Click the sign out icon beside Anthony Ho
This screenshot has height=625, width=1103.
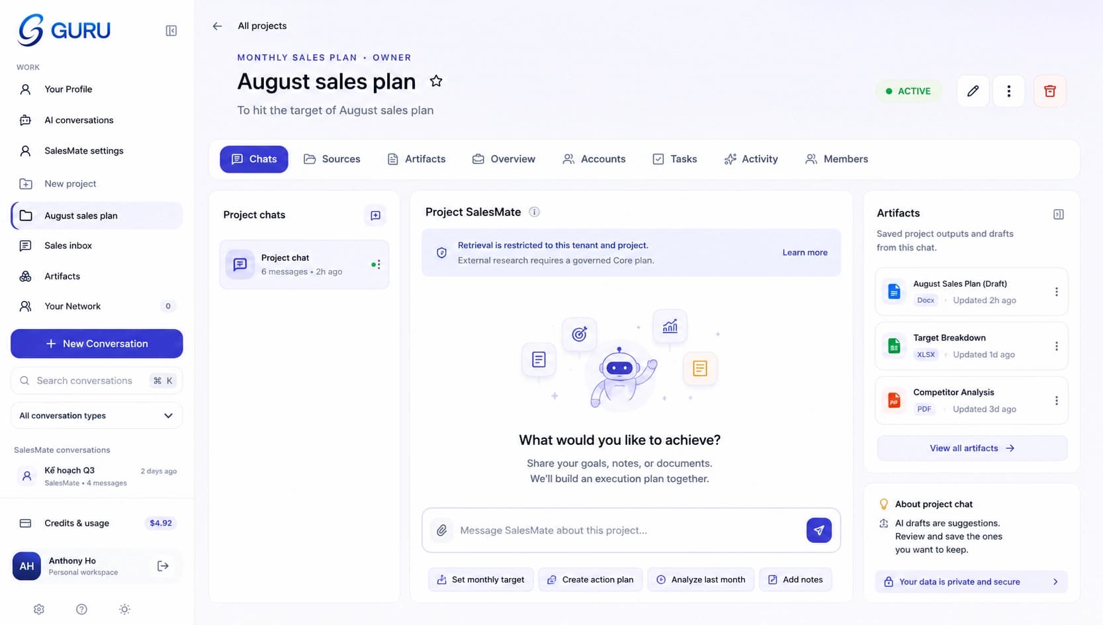[x=163, y=566]
